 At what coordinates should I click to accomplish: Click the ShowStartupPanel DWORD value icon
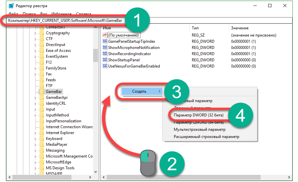point(105,60)
